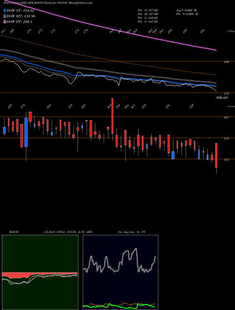The width and height of the screenshot is (235, 310).
Task: Click the 'Pre O: 157.00' value
Action: (x=148, y=10)
